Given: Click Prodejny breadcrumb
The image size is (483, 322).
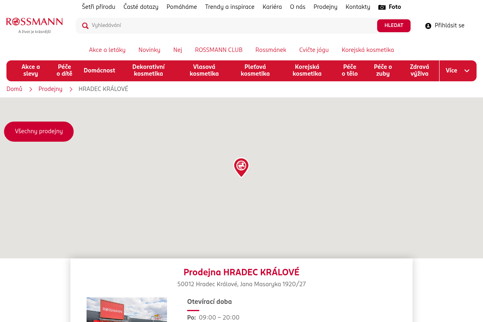Looking at the screenshot, I should (x=50, y=89).
